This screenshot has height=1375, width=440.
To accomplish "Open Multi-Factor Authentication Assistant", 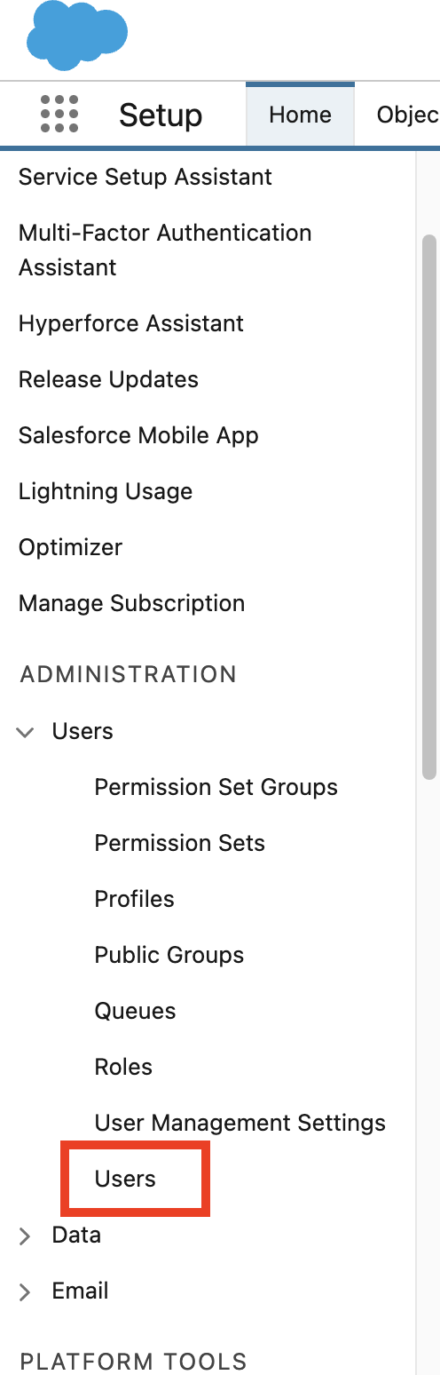I will (165, 250).
